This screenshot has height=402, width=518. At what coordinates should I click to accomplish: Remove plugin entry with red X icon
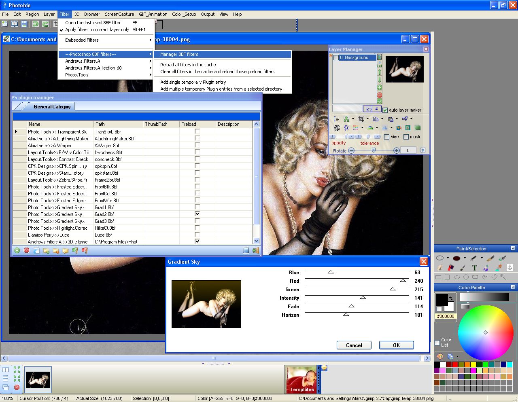point(27,250)
